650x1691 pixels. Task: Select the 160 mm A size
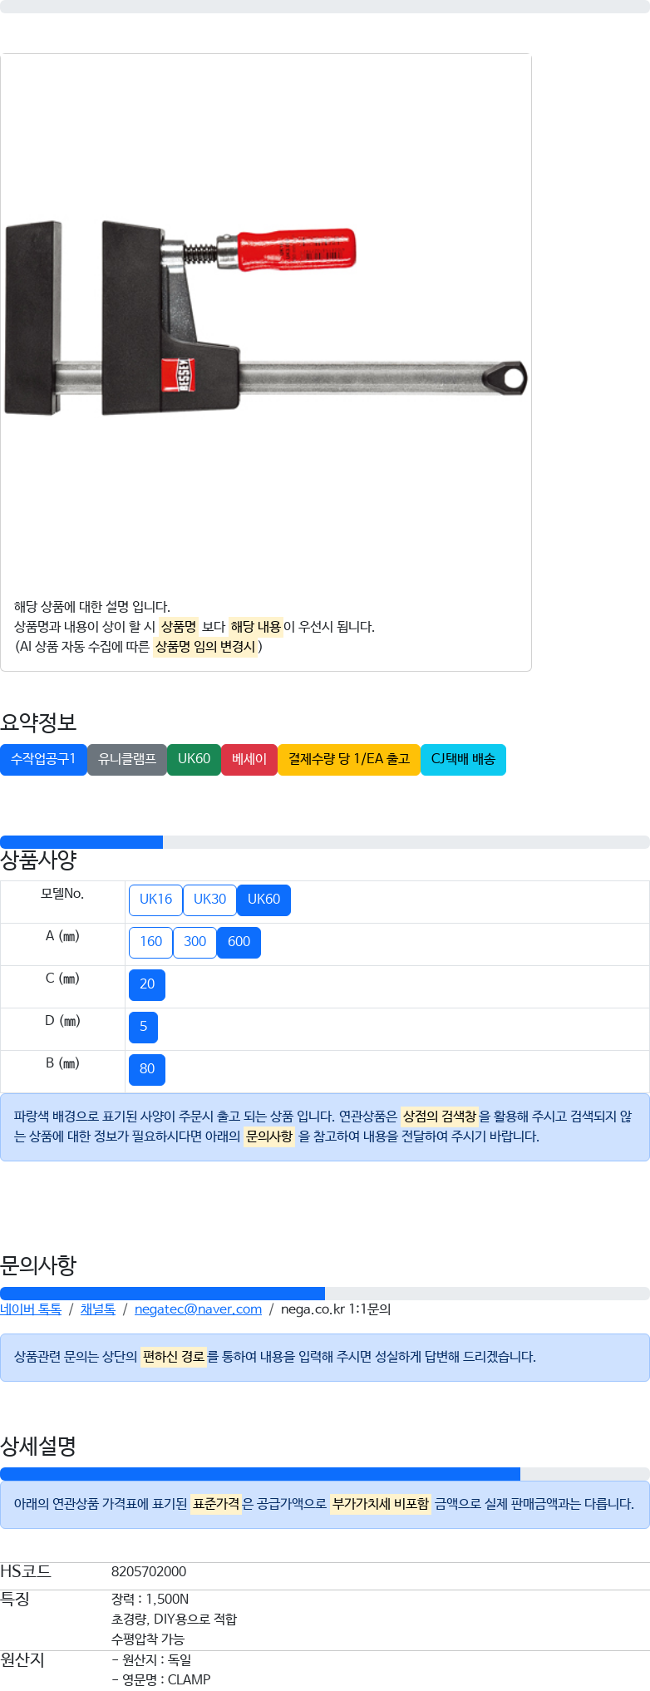point(150,942)
